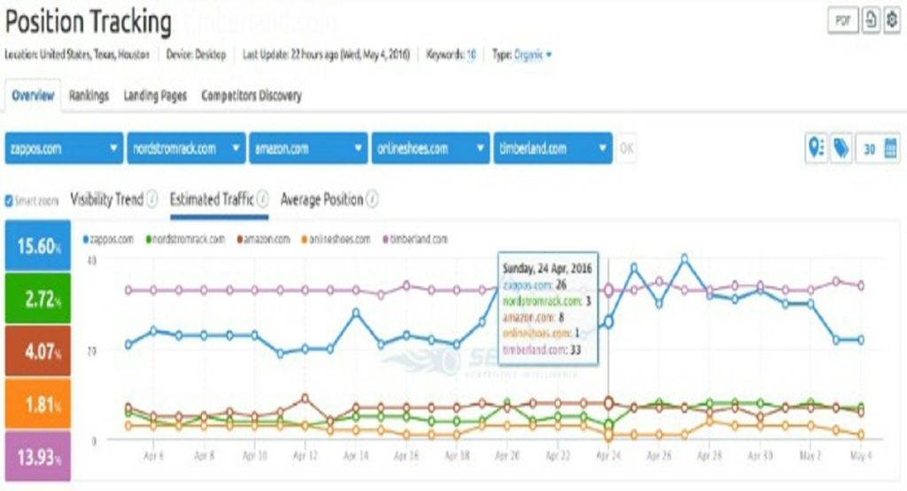
Task: Expand the zappos.com domain dropdown
Action: [x=64, y=149]
